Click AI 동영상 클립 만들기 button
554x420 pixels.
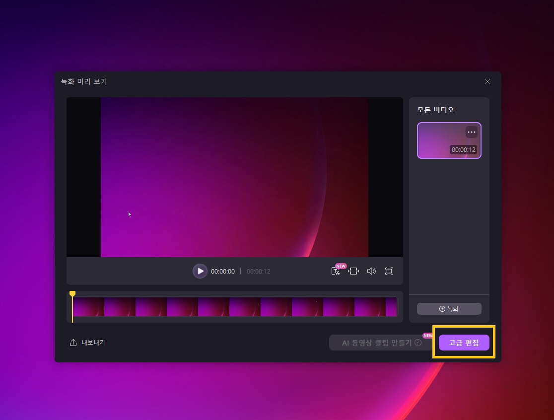[381, 343]
